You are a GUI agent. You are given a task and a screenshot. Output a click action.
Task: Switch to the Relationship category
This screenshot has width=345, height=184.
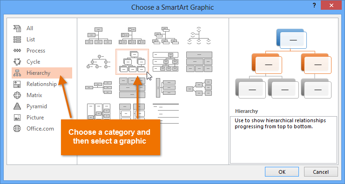pyautogui.click(x=42, y=84)
